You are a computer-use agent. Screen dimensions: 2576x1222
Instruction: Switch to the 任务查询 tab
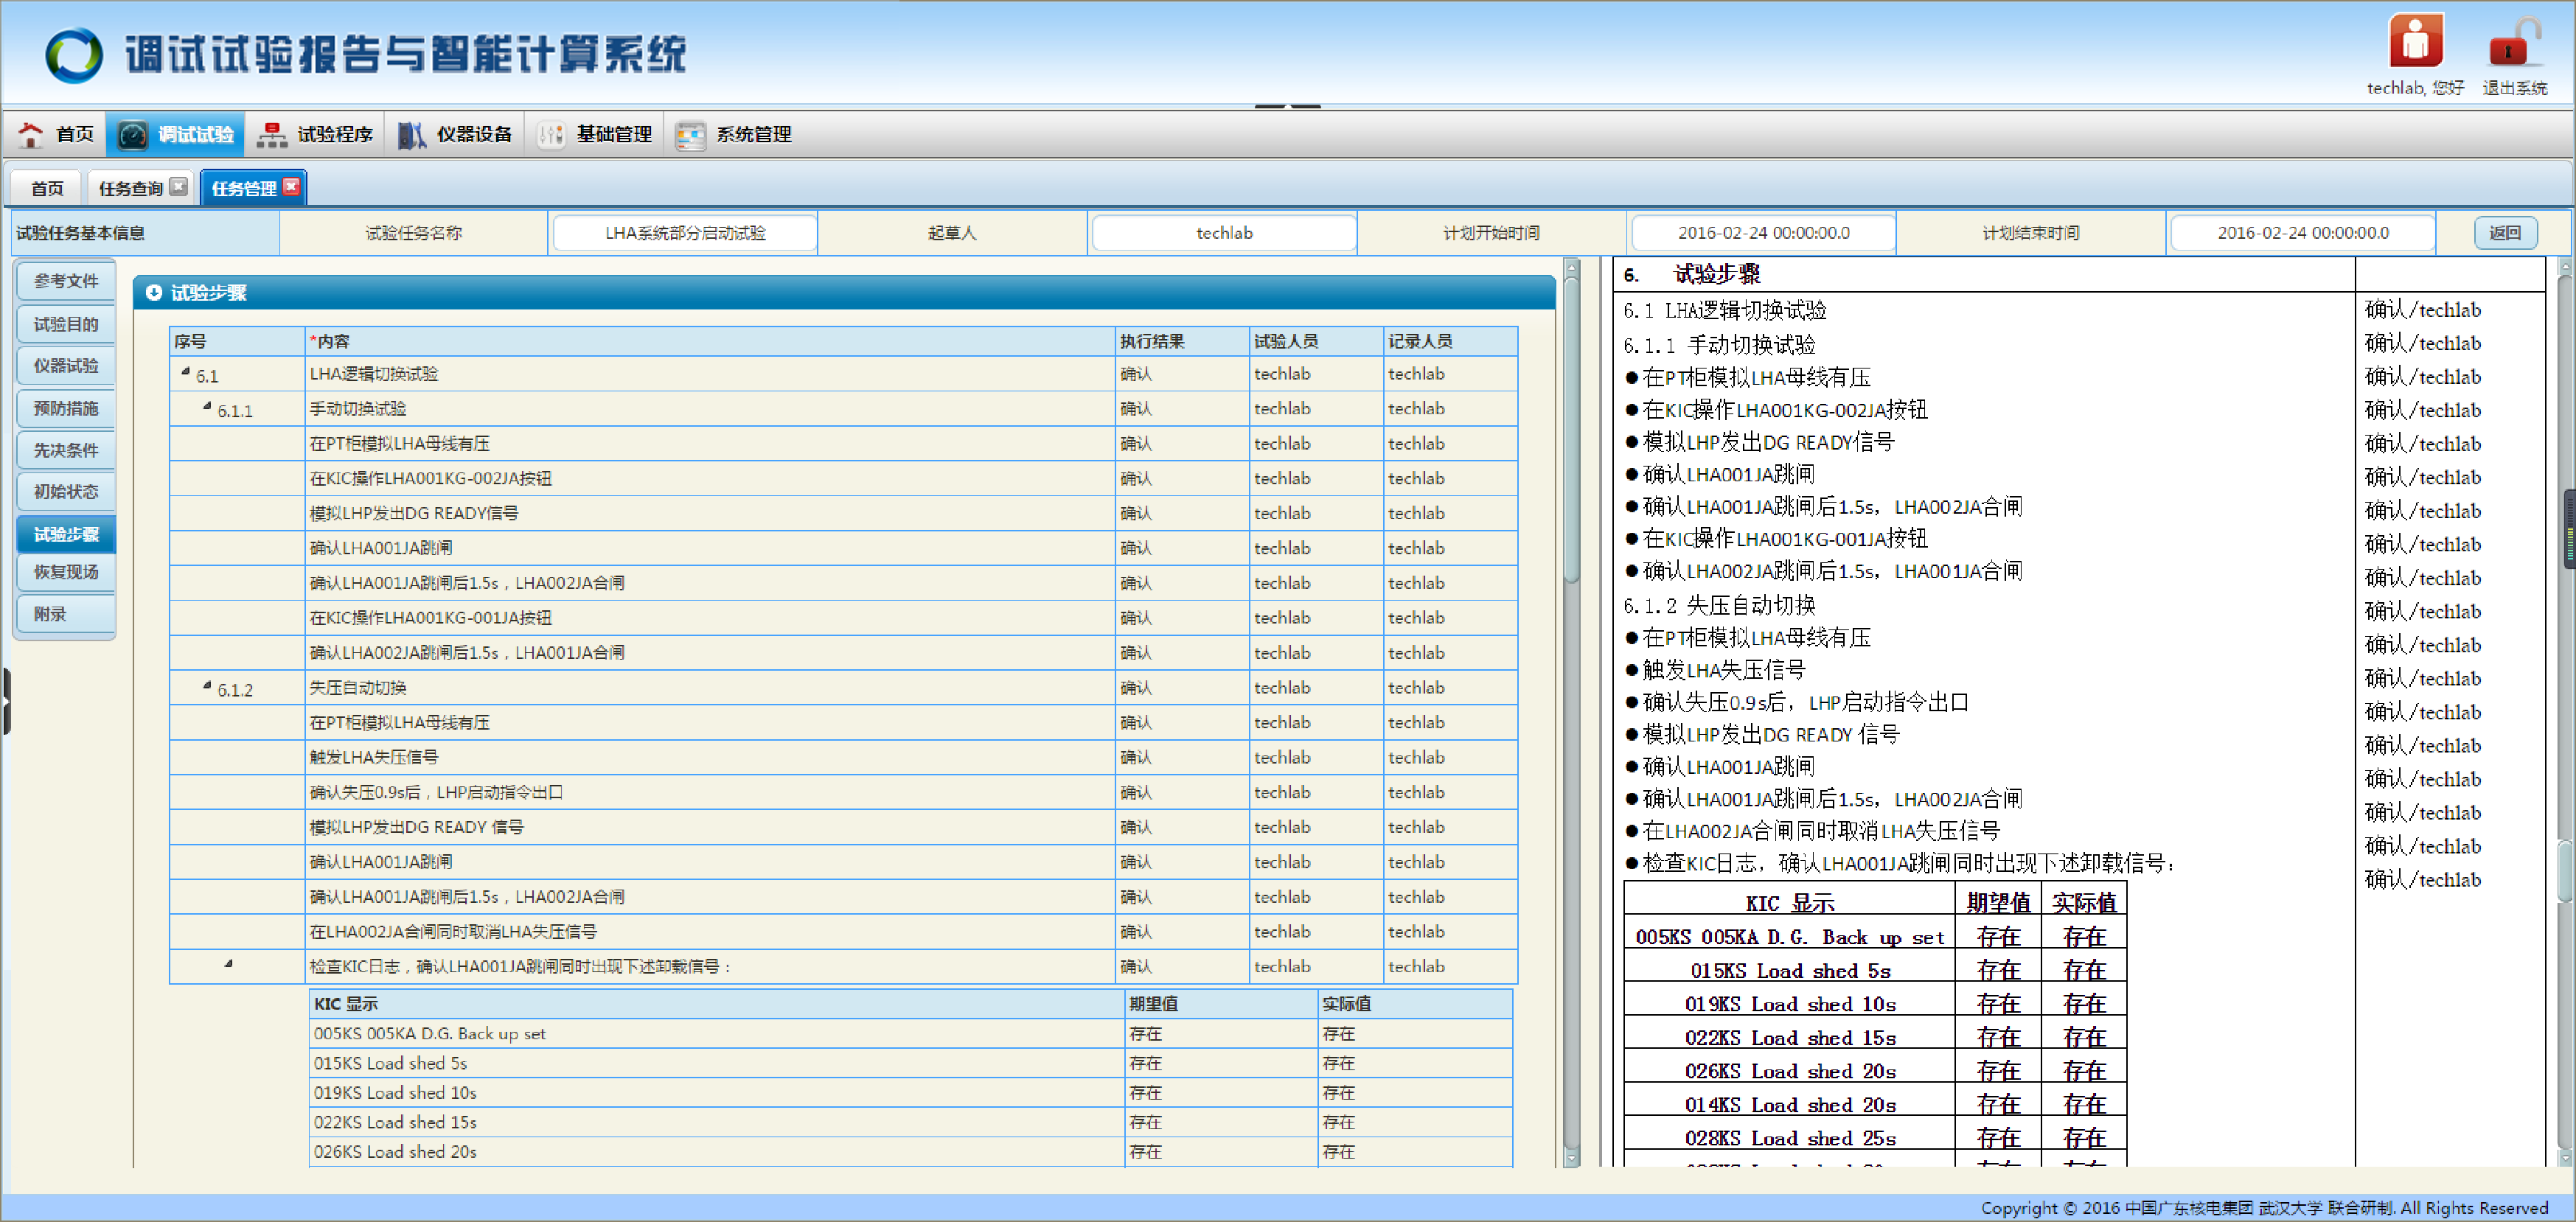131,188
